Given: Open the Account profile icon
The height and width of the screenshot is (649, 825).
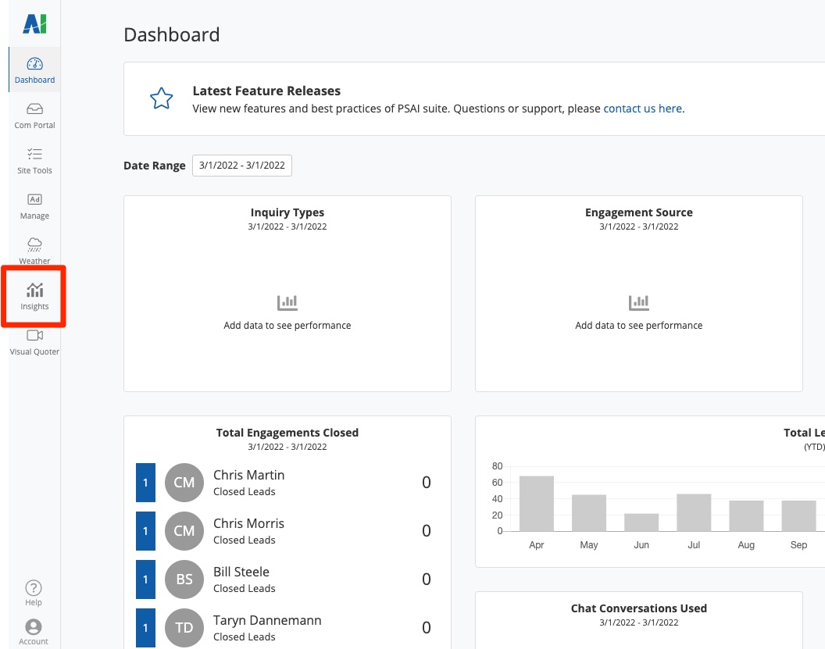Looking at the screenshot, I should point(34,627).
